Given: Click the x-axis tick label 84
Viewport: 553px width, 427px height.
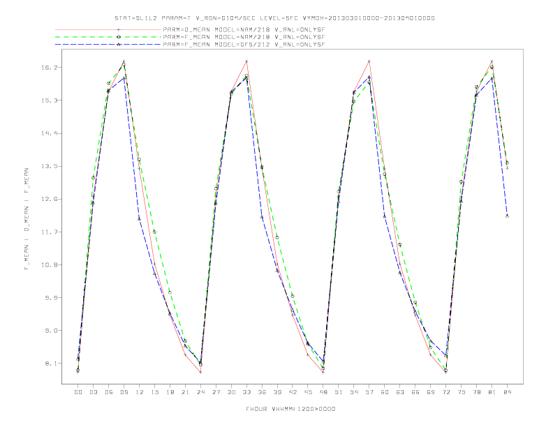Looking at the screenshot, I should [507, 392].
